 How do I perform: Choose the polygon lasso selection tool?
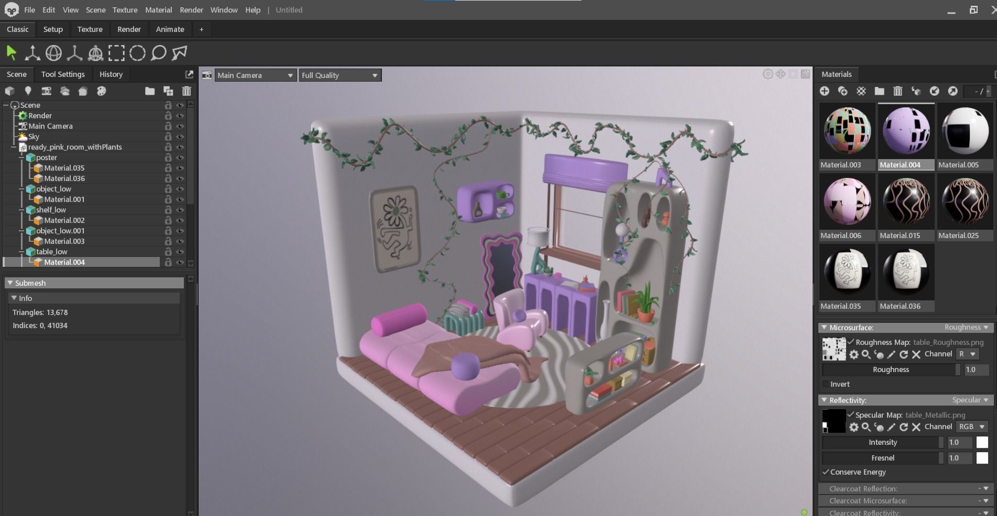pos(180,53)
